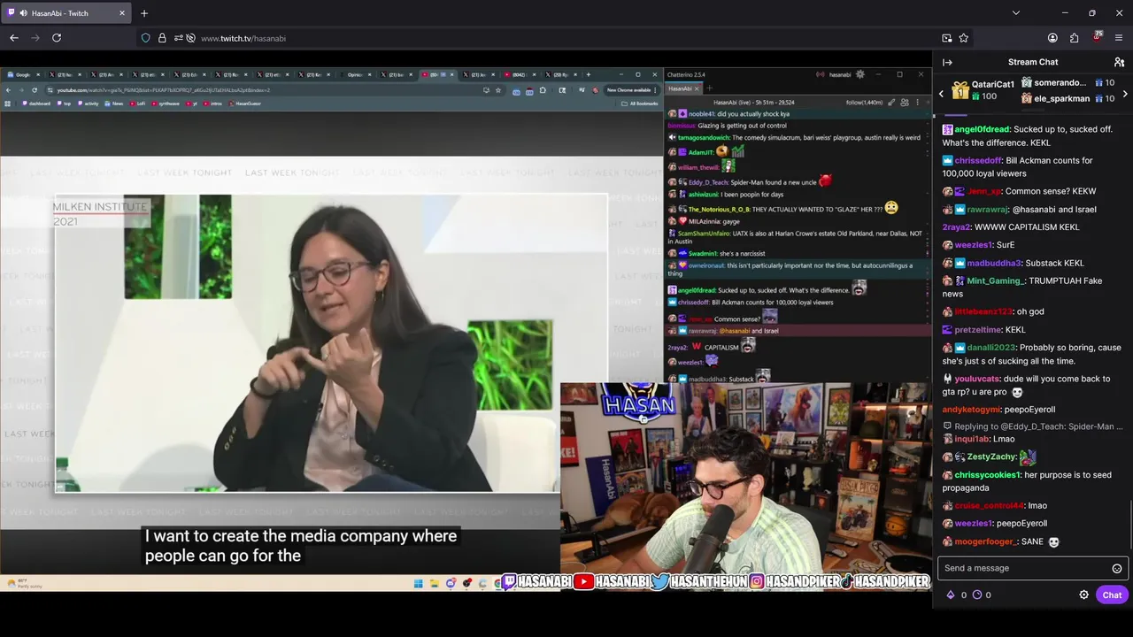The height and width of the screenshot is (637, 1133).
Task: Click ele_sparkman gifter entry
Action: [1067, 98]
